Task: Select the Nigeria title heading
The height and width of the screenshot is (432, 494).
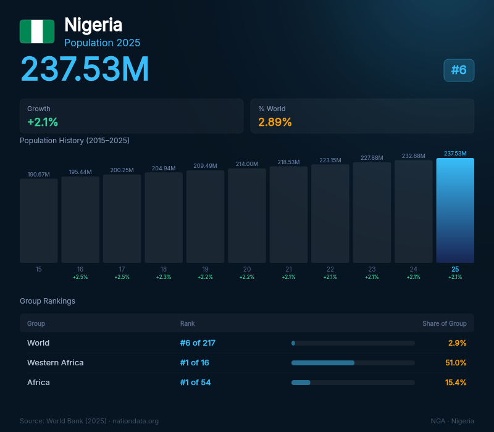Action: (x=93, y=25)
